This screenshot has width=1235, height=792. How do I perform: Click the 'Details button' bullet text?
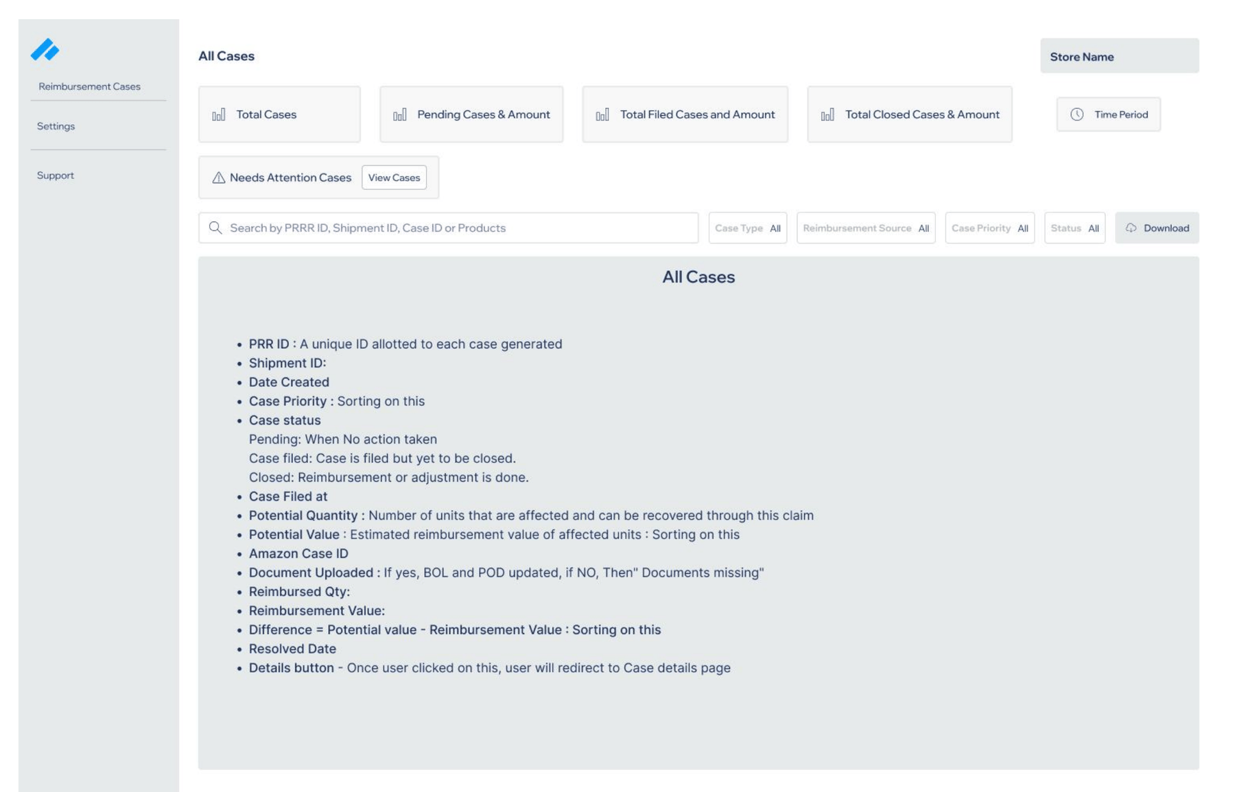pos(489,668)
